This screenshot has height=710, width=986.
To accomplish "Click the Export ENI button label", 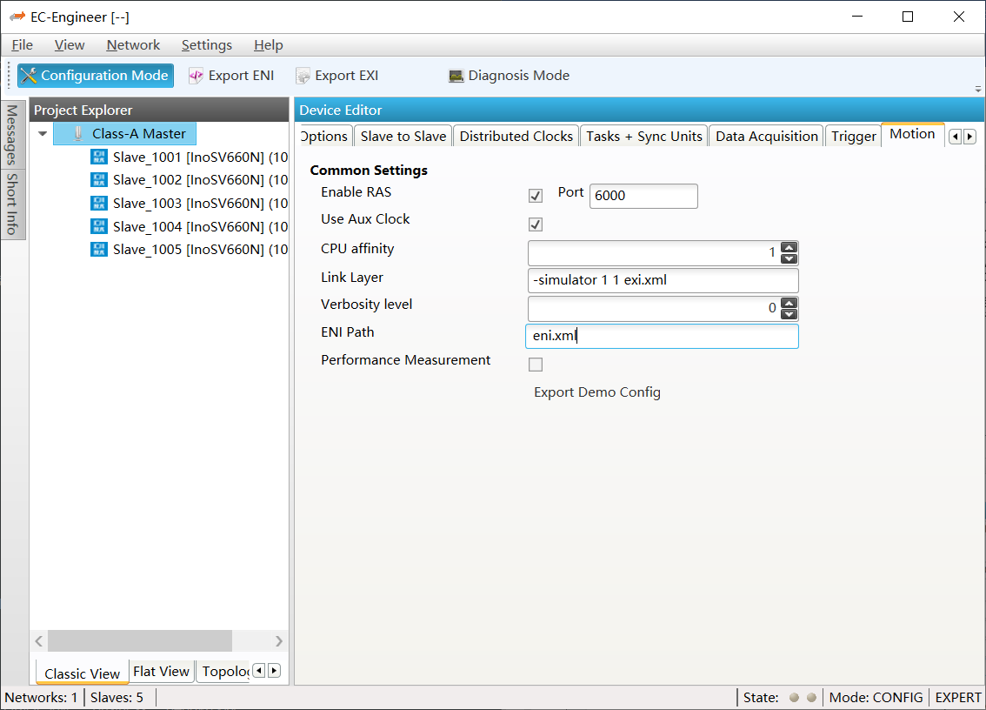I will (x=242, y=76).
